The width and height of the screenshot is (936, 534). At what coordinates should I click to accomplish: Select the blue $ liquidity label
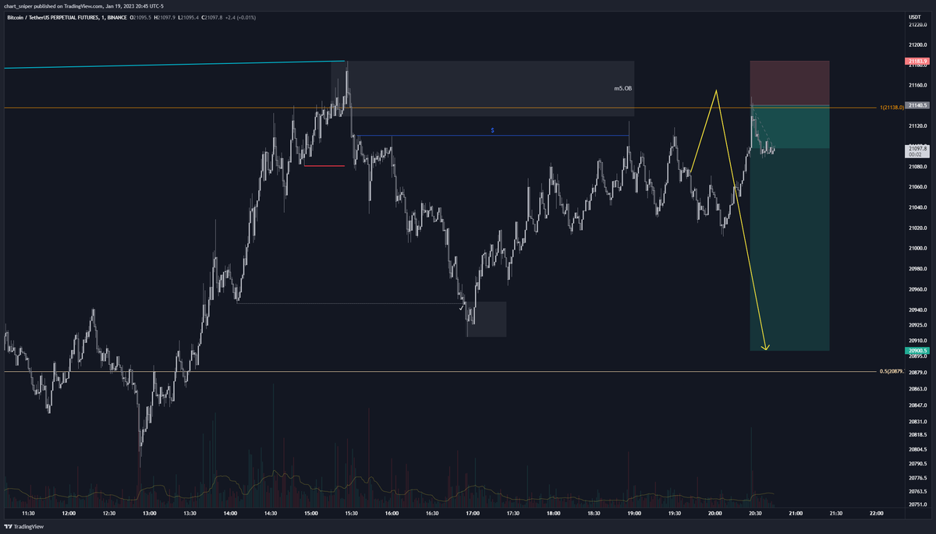[492, 130]
